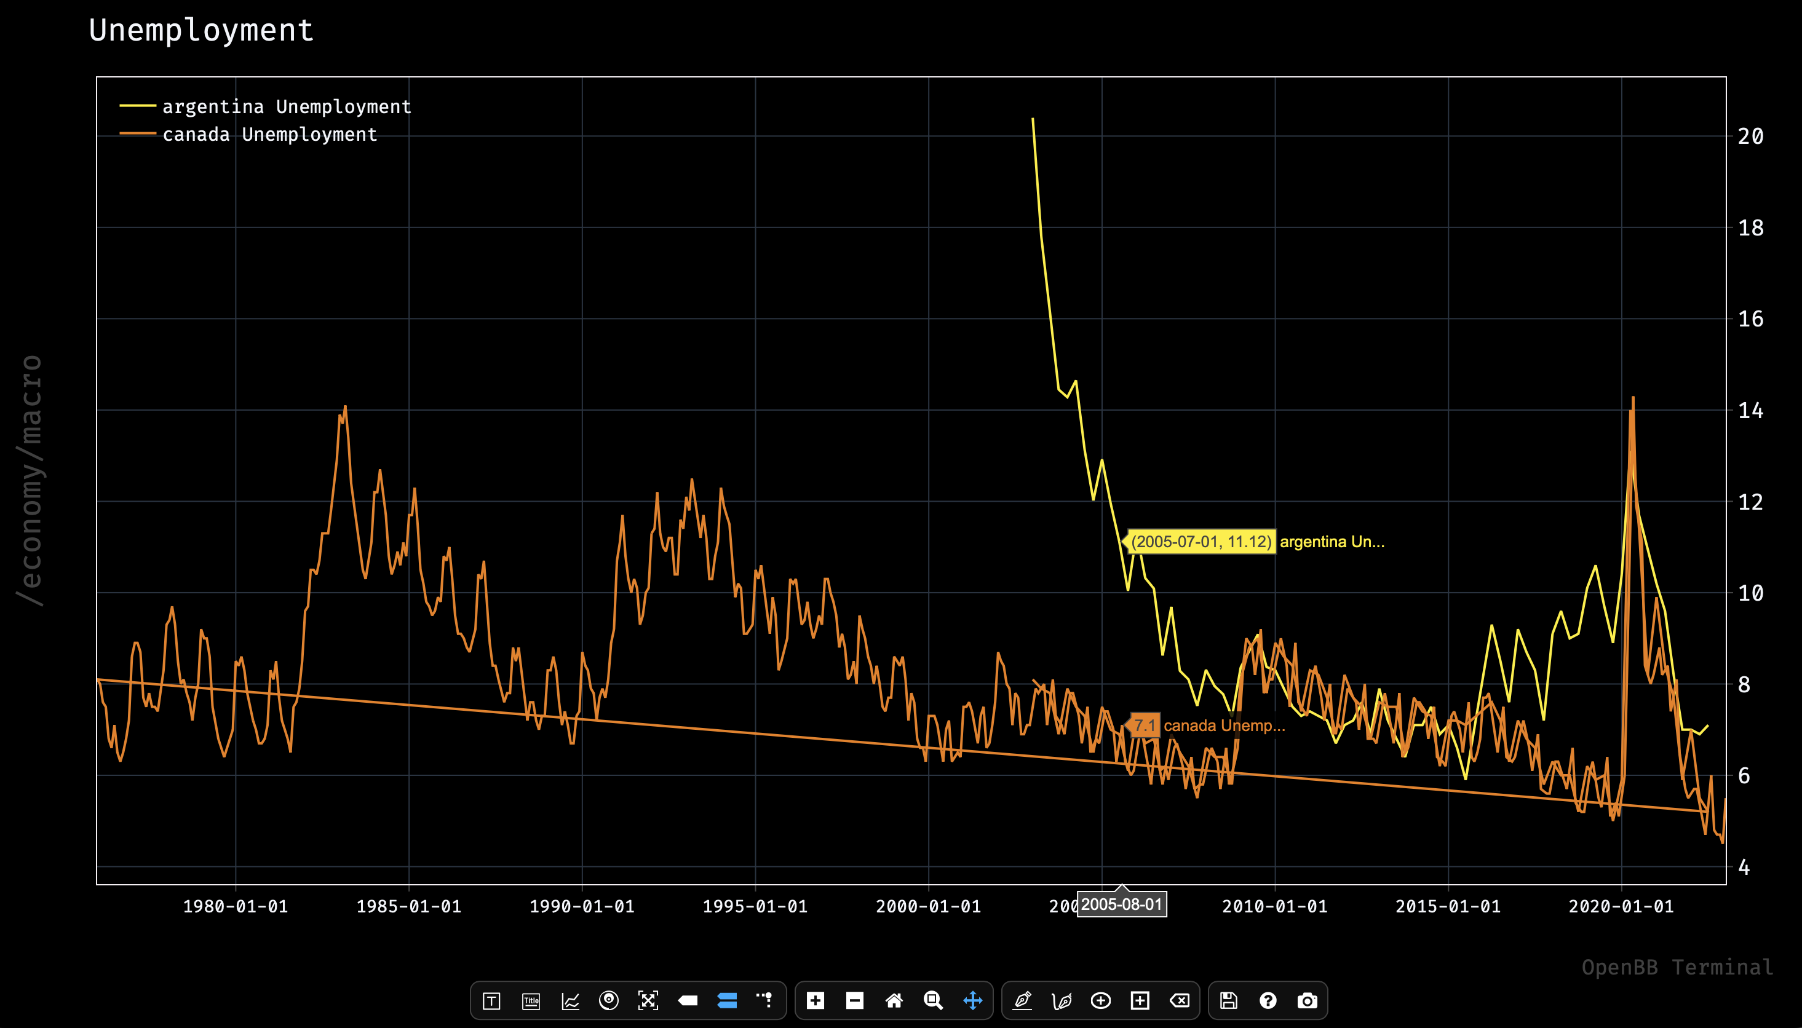Screen dimensions: 1802x1028
Task: Save the chart with floppy icon
Action: point(1229,1000)
